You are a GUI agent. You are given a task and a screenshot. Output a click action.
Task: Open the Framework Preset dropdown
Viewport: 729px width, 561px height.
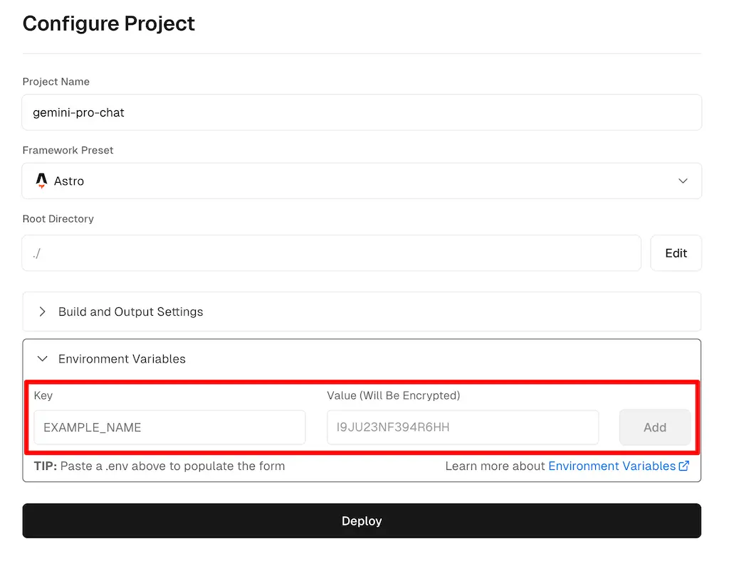click(361, 181)
